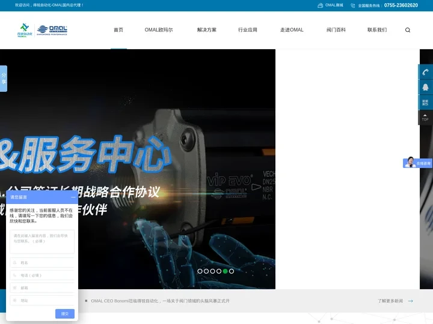
Task: Click the hotline number 0755-23602620
Action: coord(401,5)
